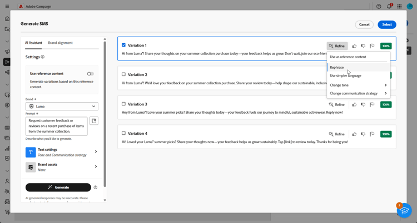This screenshot has height=223, width=417.
Task: Click Variation 4 SMS text
Action: [235, 142]
